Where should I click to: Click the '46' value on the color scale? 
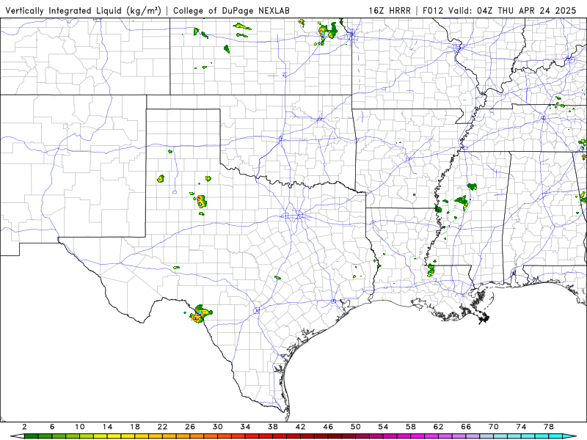(328, 427)
